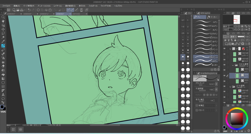
Task: Click the zoom in button in Navigator
Action: pyautogui.click(x=239, y=26)
